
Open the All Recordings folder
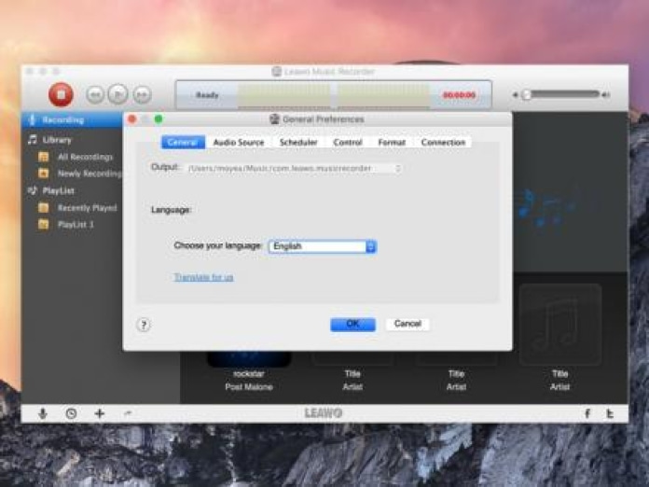point(85,157)
